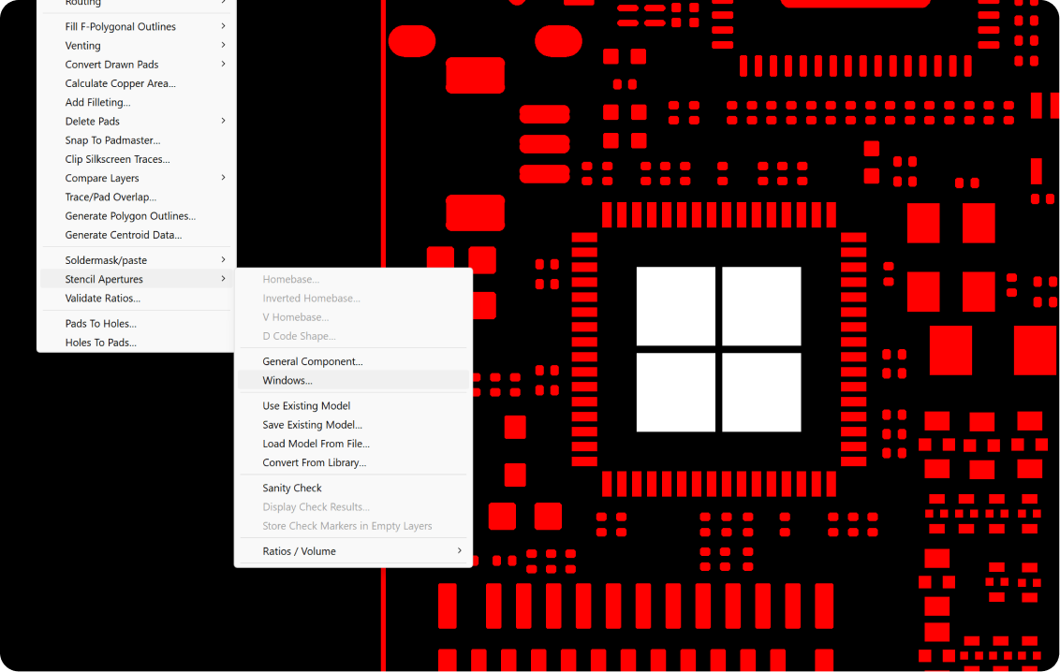Click the bottom-right white highlighted pad

761,392
